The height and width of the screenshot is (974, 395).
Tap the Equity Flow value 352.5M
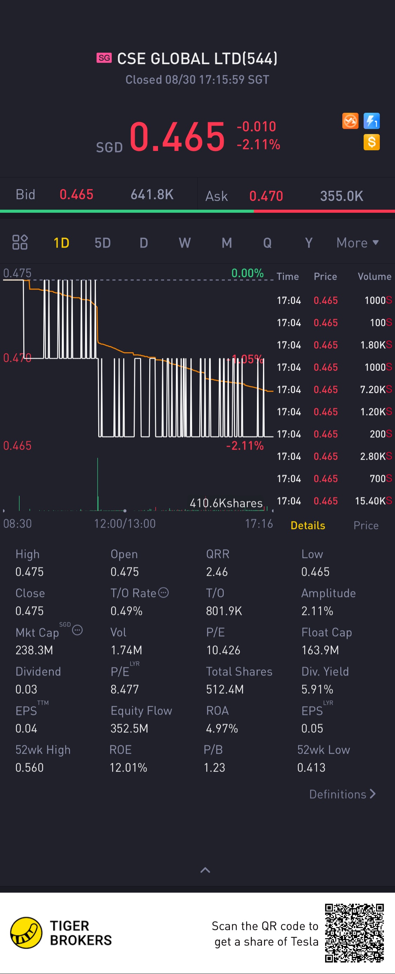point(129,728)
